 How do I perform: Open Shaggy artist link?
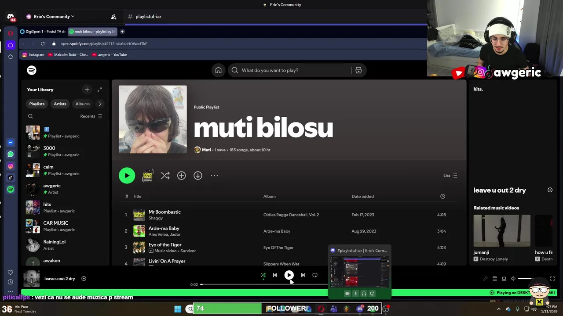click(x=156, y=218)
